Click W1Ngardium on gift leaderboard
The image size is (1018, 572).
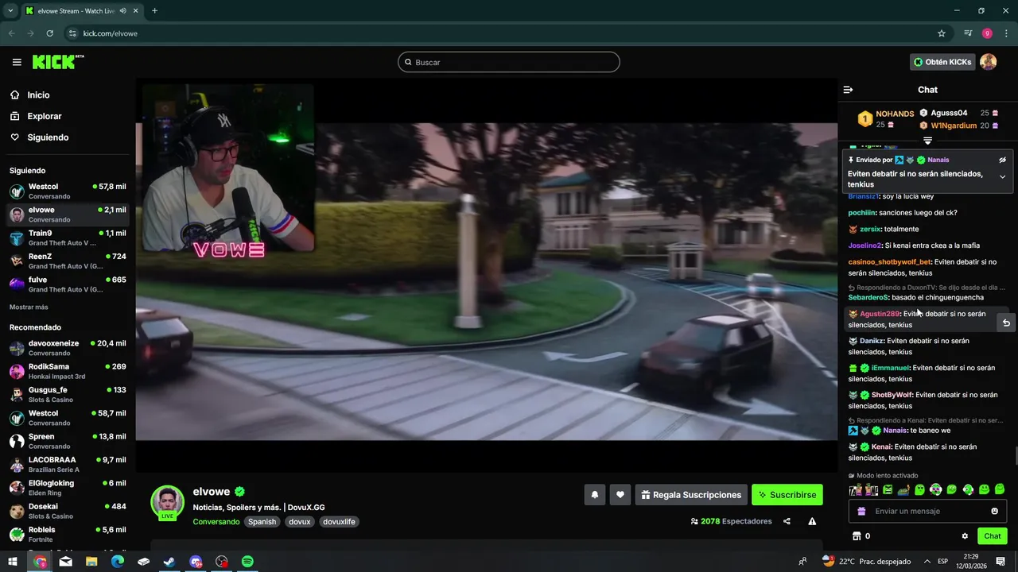(954, 126)
